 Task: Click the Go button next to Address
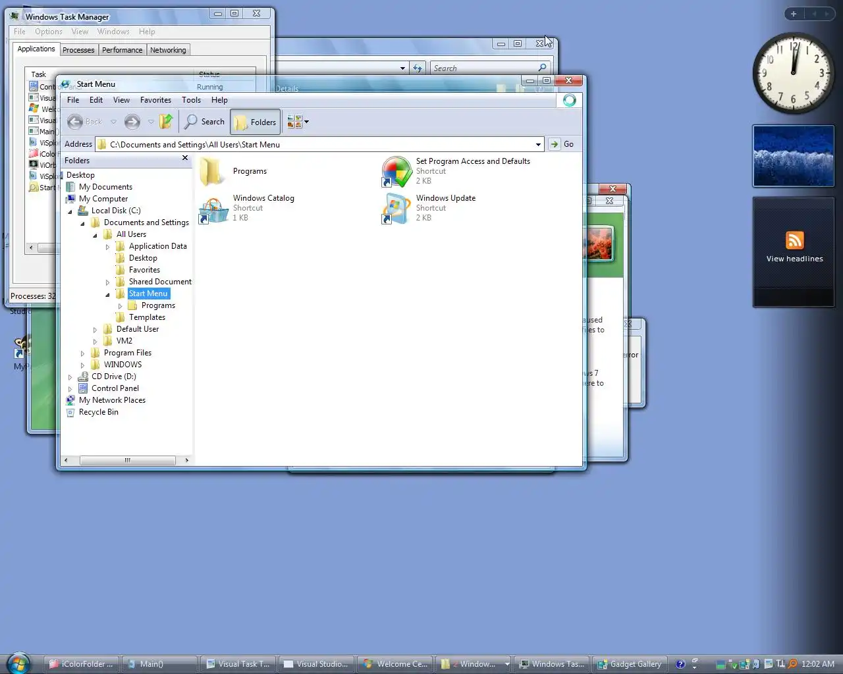tap(562, 144)
